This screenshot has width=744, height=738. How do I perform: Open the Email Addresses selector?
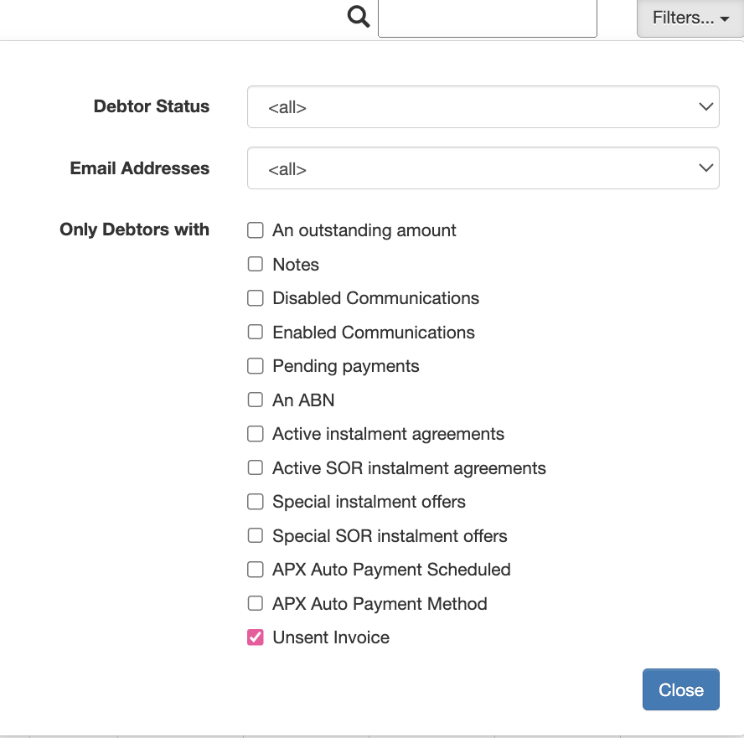tap(483, 168)
